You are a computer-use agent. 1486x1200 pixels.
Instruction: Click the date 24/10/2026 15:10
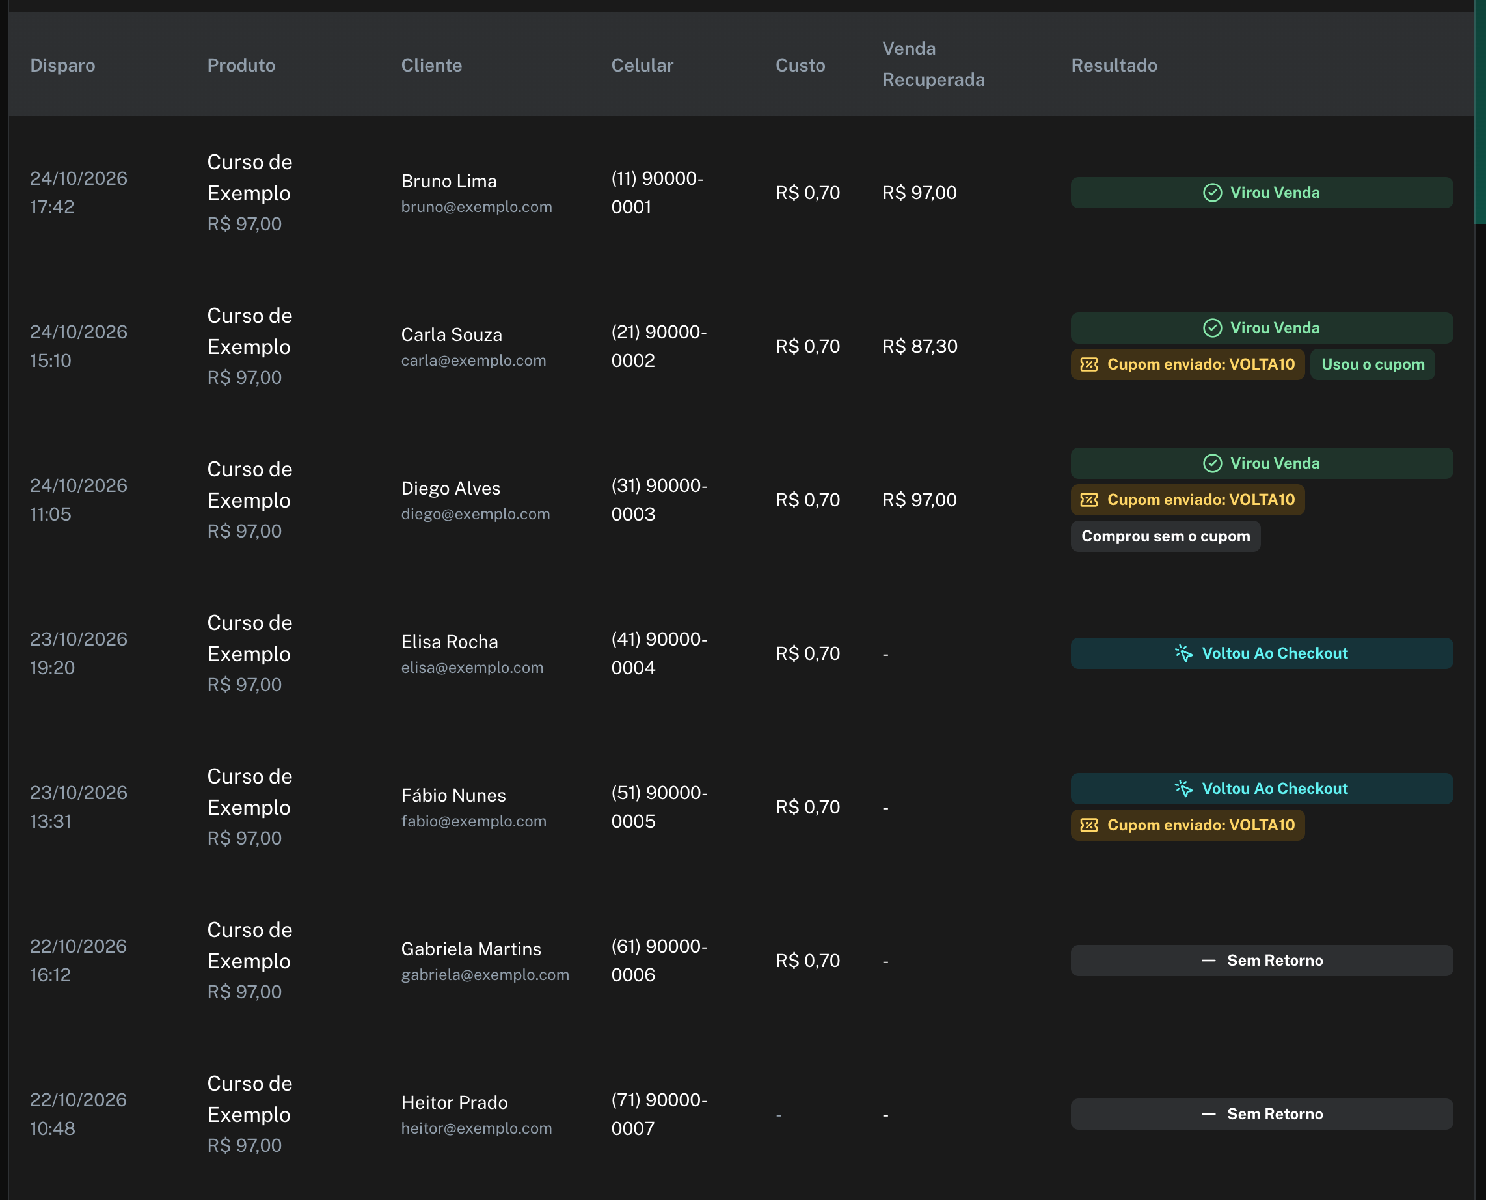click(79, 346)
